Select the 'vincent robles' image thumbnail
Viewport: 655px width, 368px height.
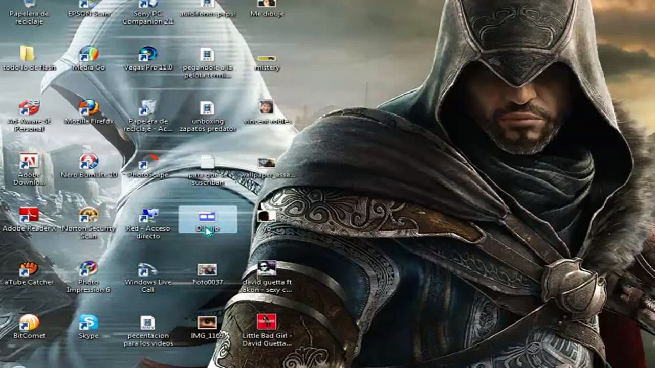pyautogui.click(x=267, y=107)
